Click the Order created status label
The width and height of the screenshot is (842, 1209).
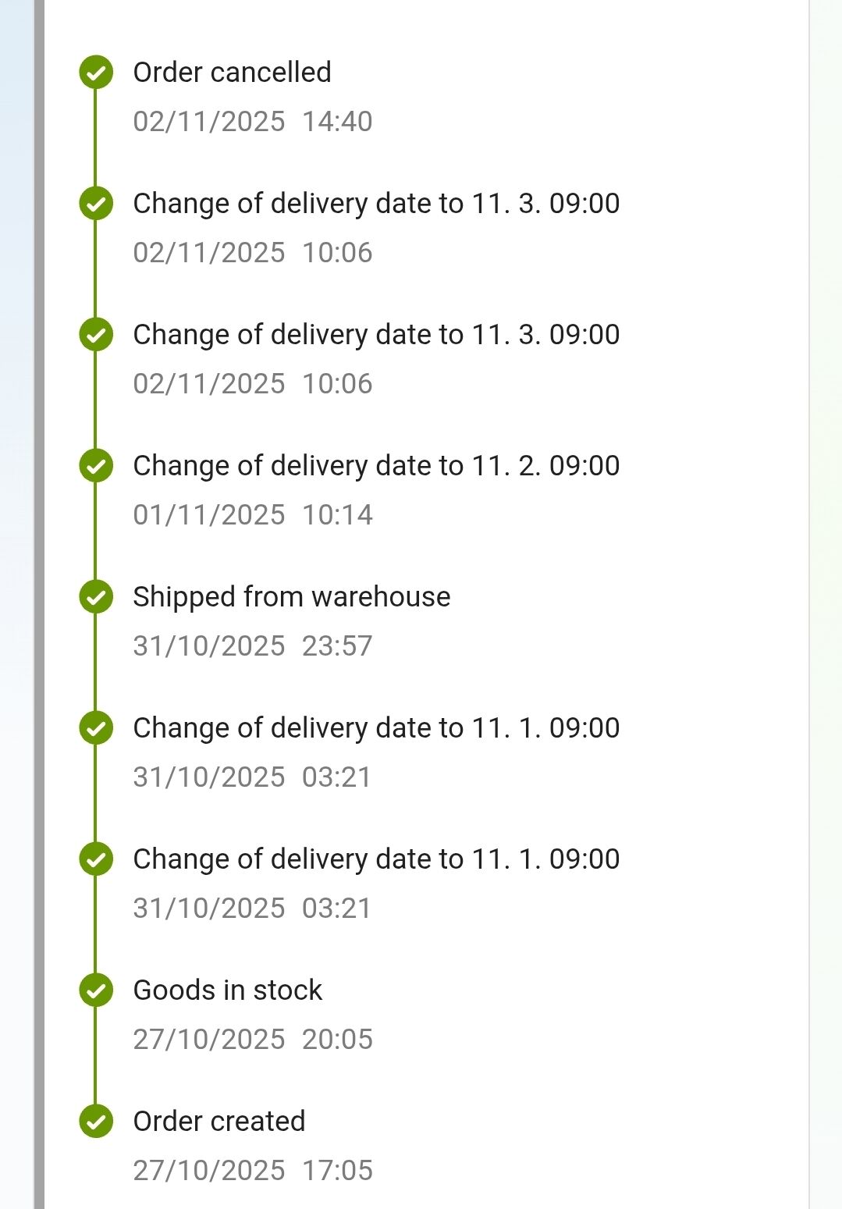(x=218, y=1122)
